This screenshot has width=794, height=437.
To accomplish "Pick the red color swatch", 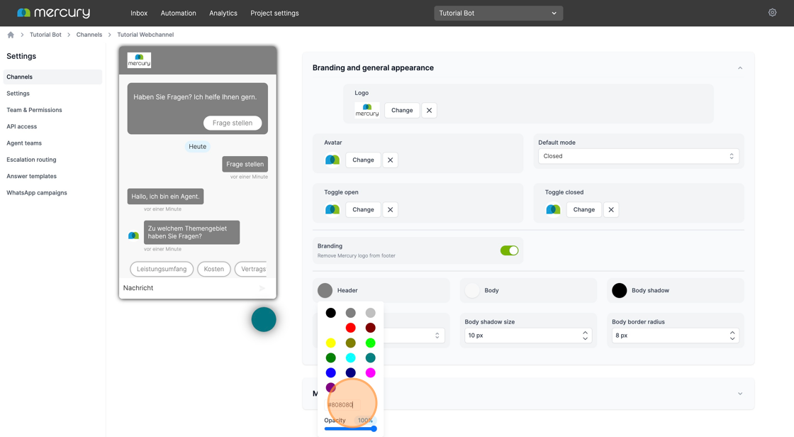I will click(350, 328).
